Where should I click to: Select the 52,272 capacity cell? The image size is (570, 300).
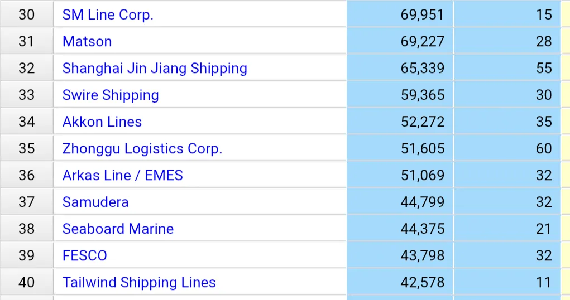coord(400,122)
